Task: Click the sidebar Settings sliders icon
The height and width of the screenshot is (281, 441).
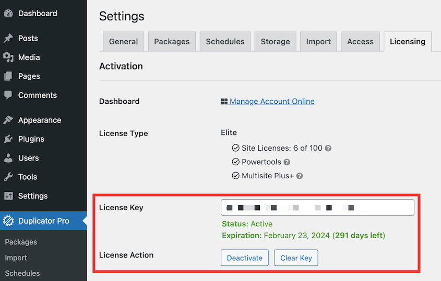Action: point(8,196)
